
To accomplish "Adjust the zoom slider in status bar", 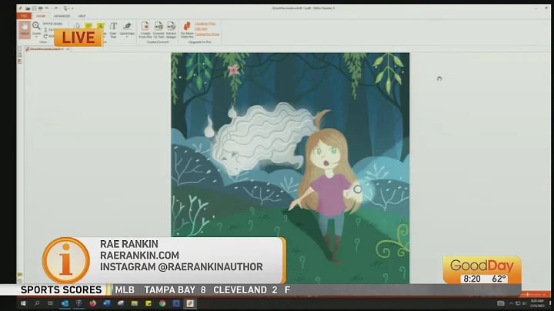I will tap(528, 294).
